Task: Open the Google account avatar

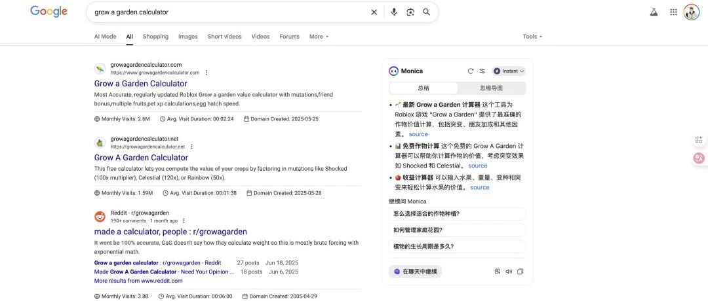Action: tap(692, 12)
